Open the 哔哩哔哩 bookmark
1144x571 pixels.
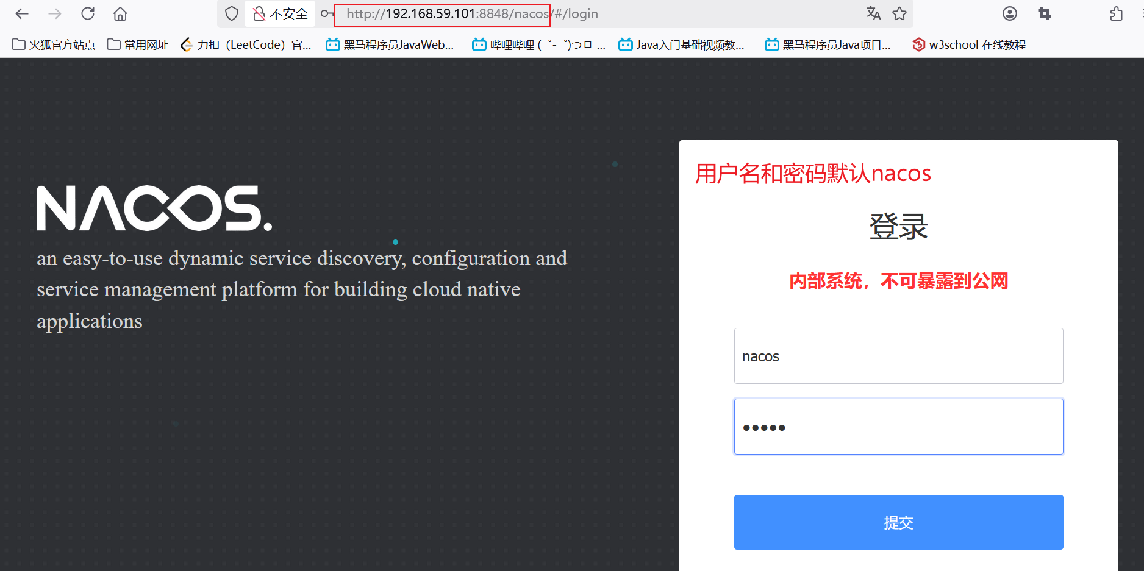(539, 44)
